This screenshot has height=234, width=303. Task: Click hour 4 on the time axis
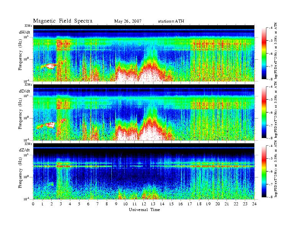(x=70, y=204)
